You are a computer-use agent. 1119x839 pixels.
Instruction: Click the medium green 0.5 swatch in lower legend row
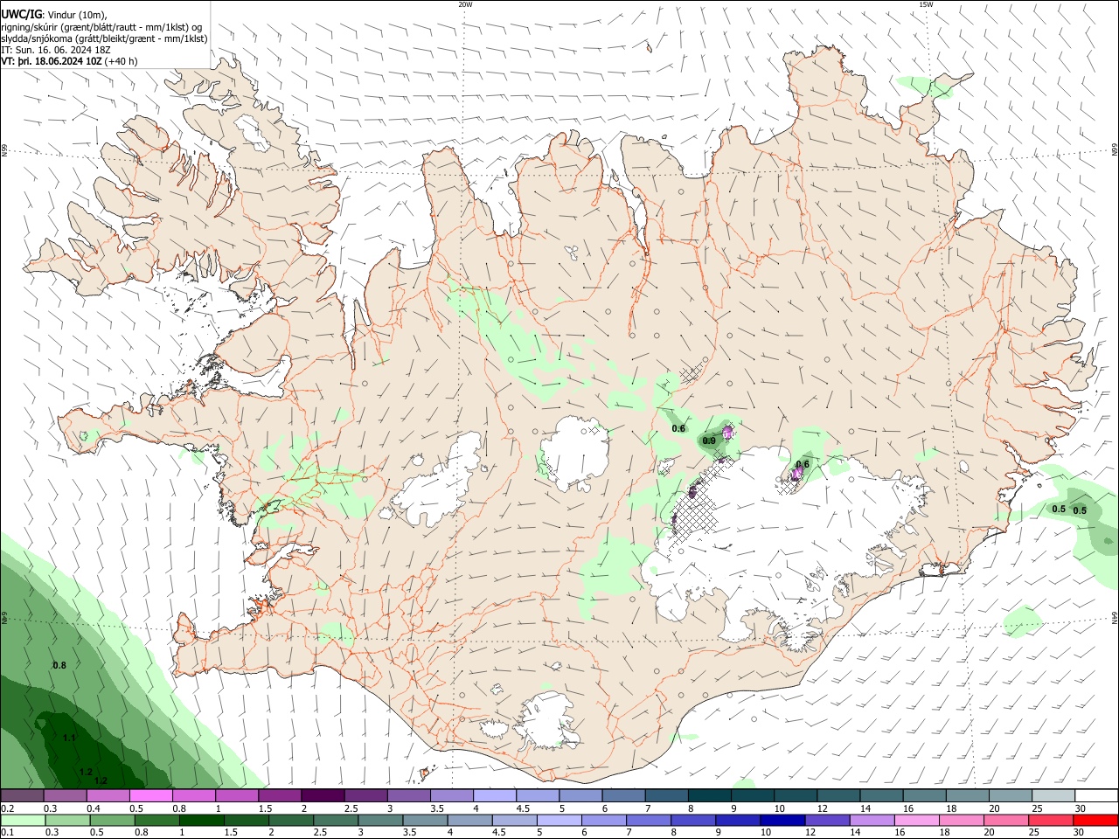[112, 820]
